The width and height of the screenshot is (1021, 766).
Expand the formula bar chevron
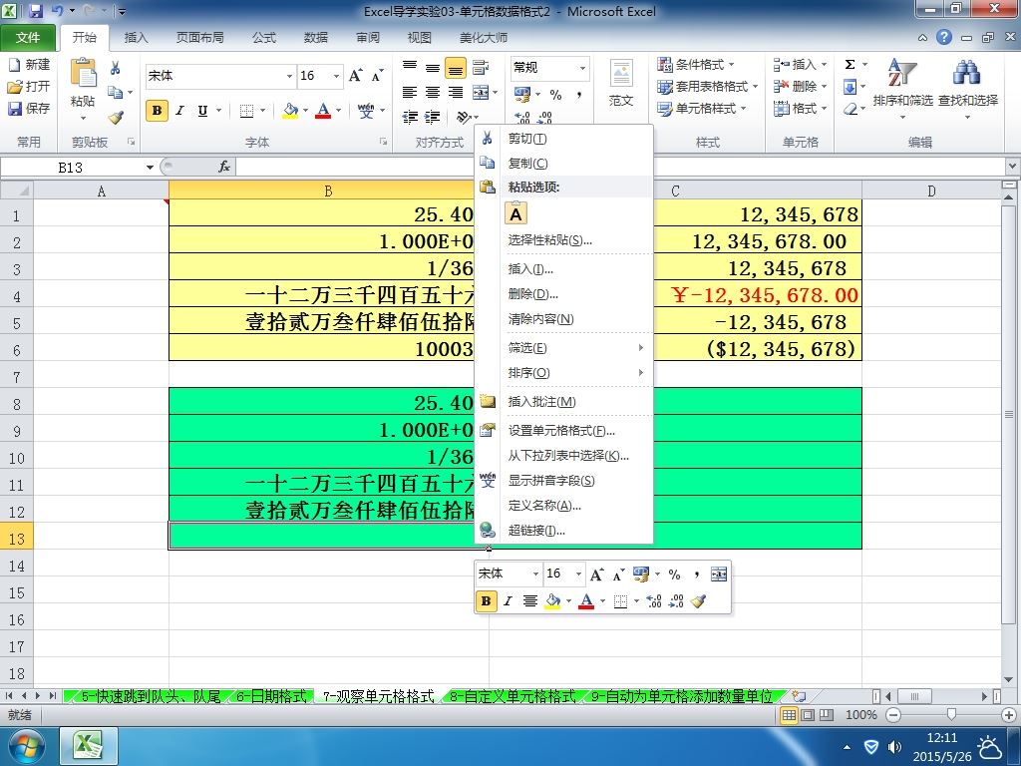[x=1013, y=167]
